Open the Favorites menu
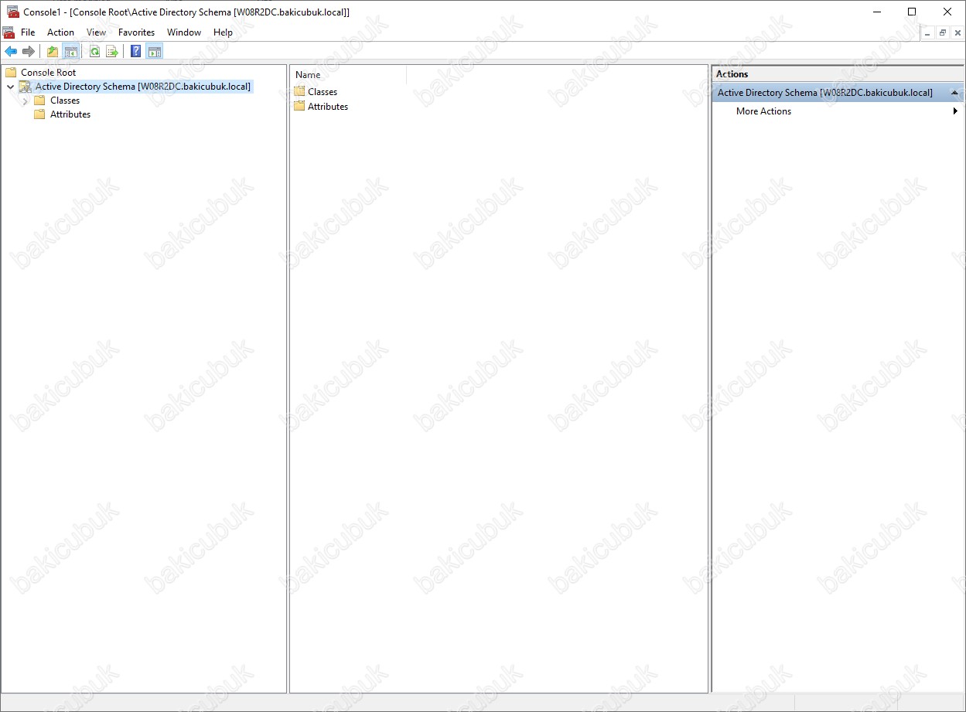This screenshot has height=712, width=966. [136, 32]
